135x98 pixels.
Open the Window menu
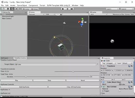(75, 5)
